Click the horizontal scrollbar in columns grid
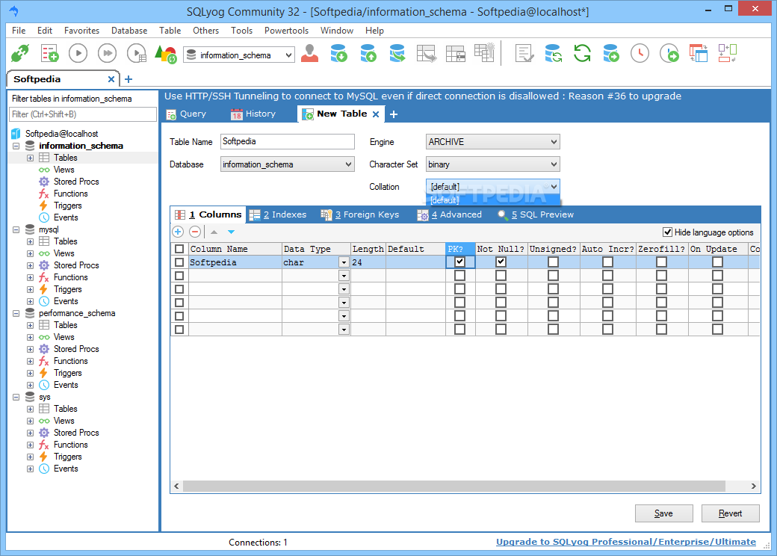Viewport: 777px width, 556px height. click(x=453, y=486)
